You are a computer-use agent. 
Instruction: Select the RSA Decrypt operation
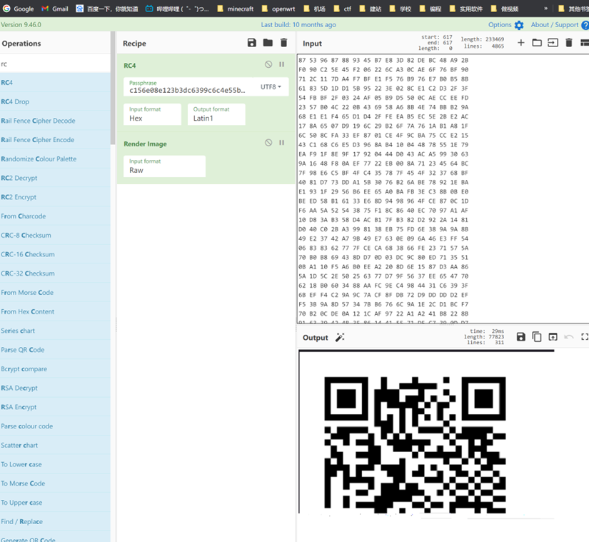click(x=55, y=388)
